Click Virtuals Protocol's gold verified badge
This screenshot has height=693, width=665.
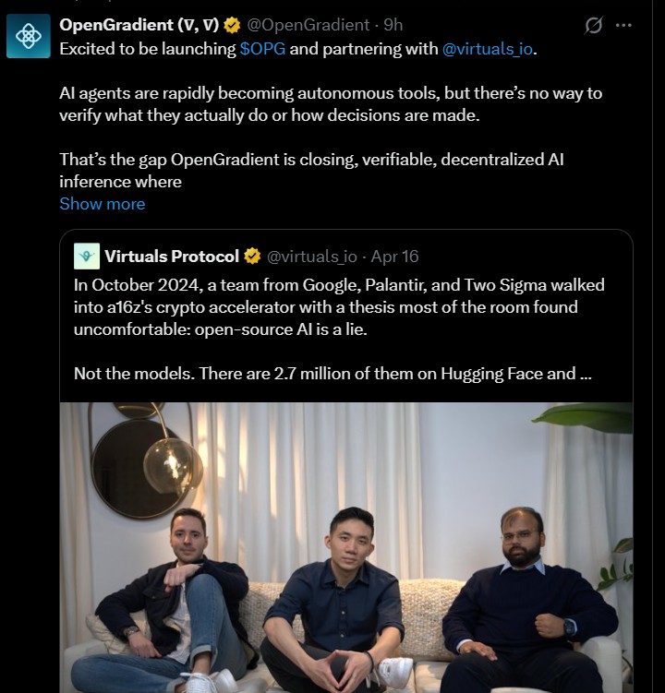(253, 256)
